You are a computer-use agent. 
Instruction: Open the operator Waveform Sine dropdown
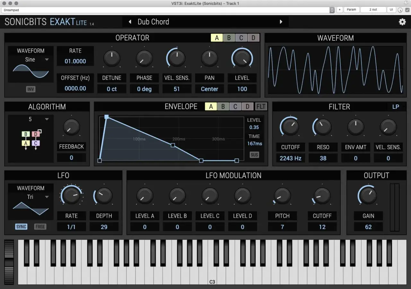click(31, 59)
